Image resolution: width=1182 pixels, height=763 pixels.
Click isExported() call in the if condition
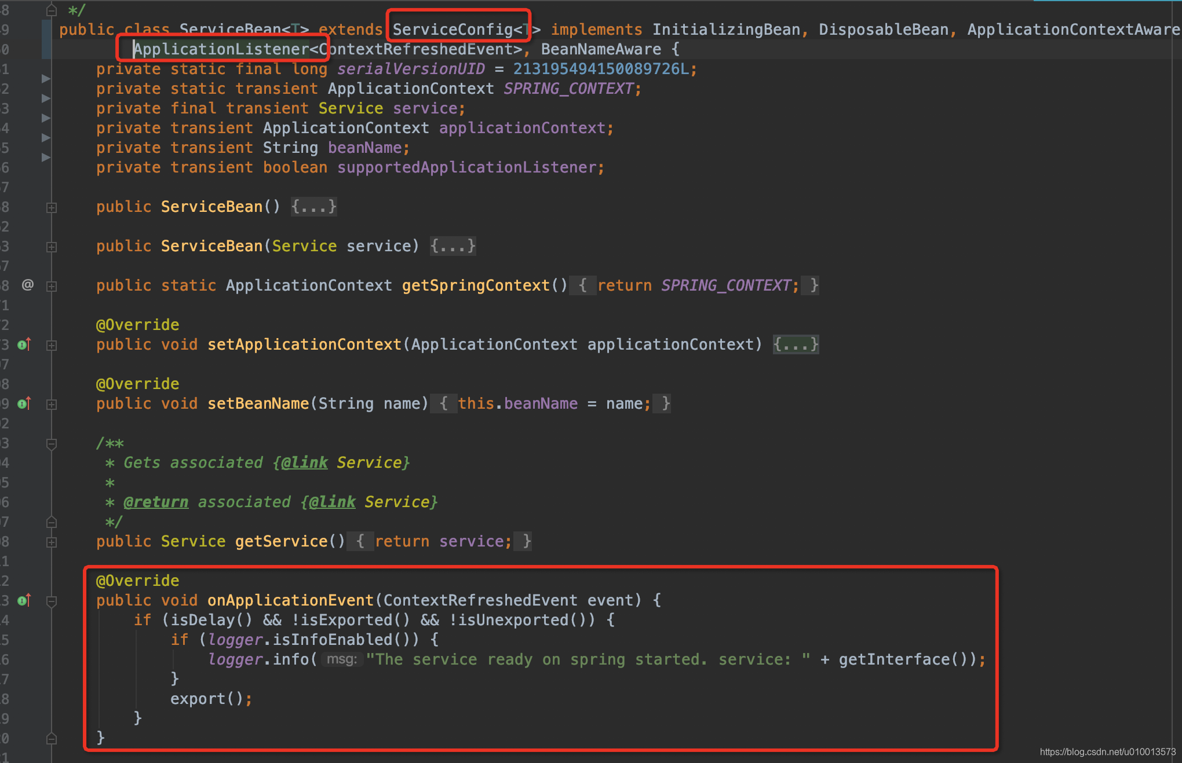coord(356,620)
